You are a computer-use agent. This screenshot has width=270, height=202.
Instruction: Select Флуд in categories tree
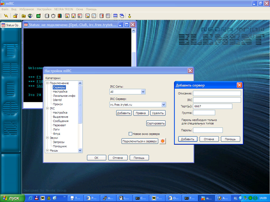tap(56, 134)
